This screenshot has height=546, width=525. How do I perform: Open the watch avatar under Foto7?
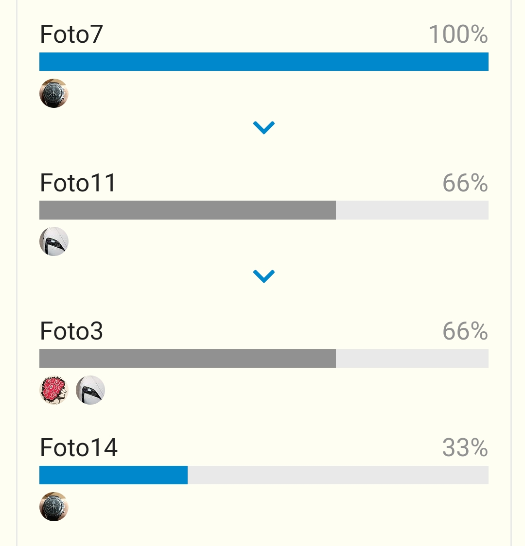[53, 93]
